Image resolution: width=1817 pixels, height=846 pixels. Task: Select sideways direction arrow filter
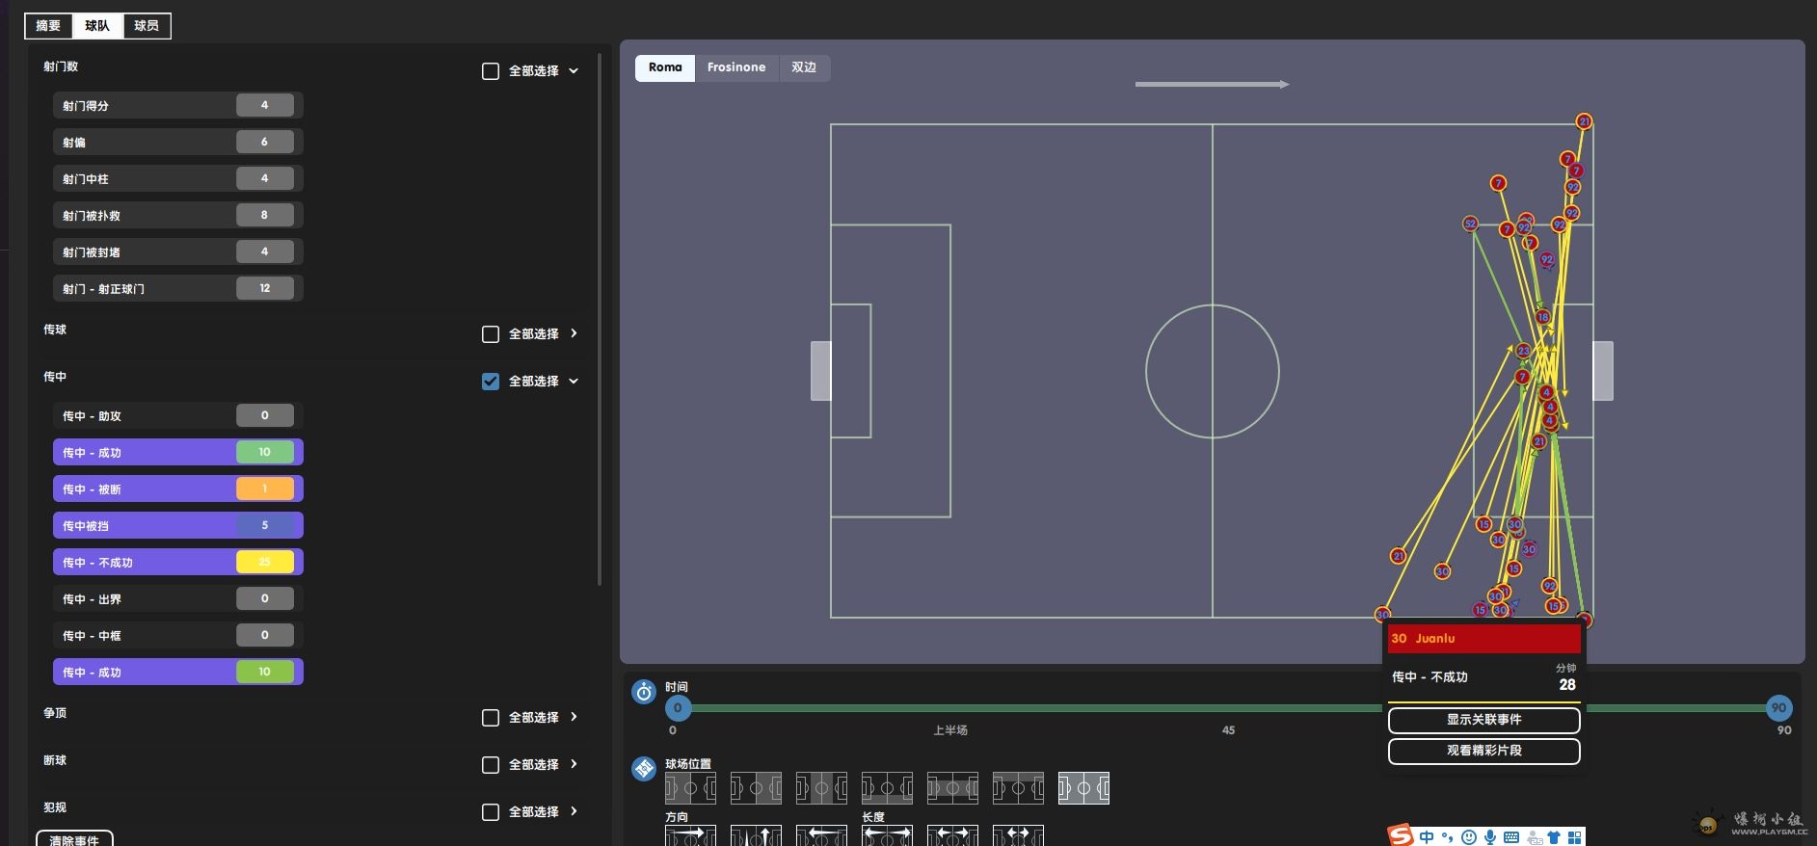click(756, 835)
